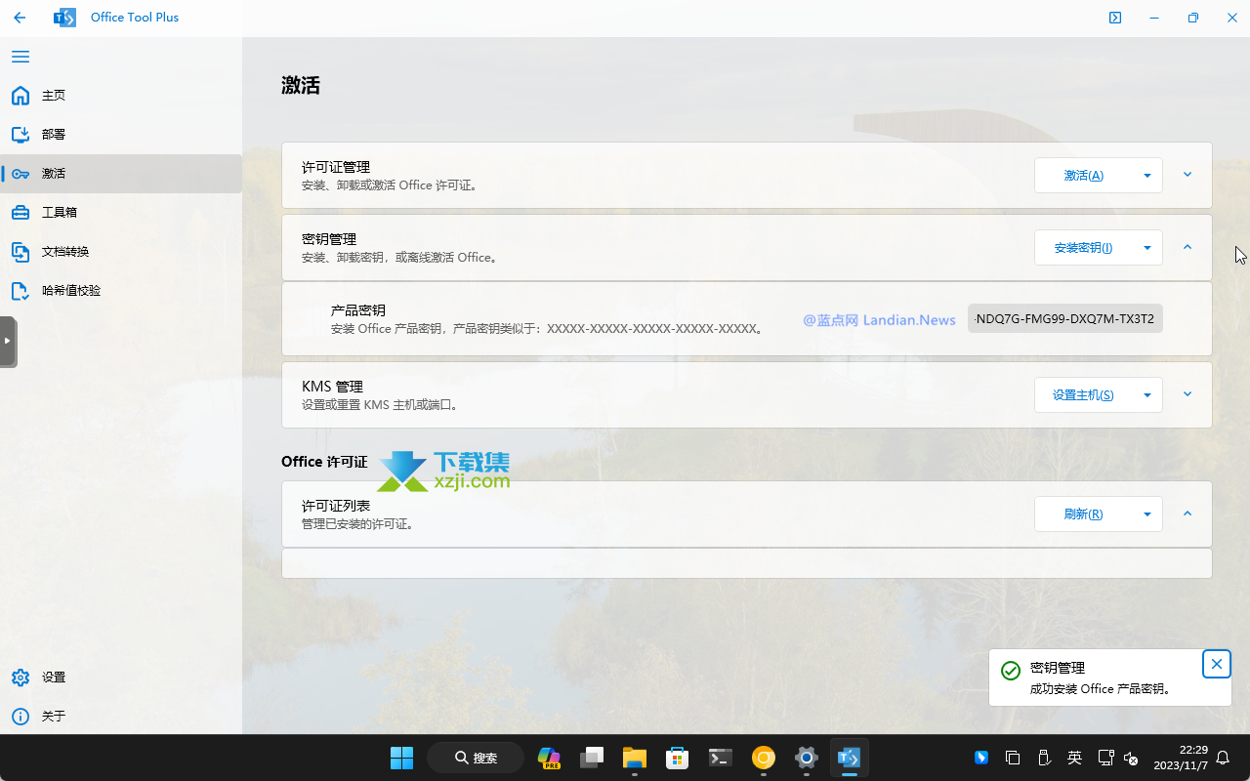This screenshot has height=781, width=1250.
Task: Click the blue tray app icon
Action: [x=981, y=758]
